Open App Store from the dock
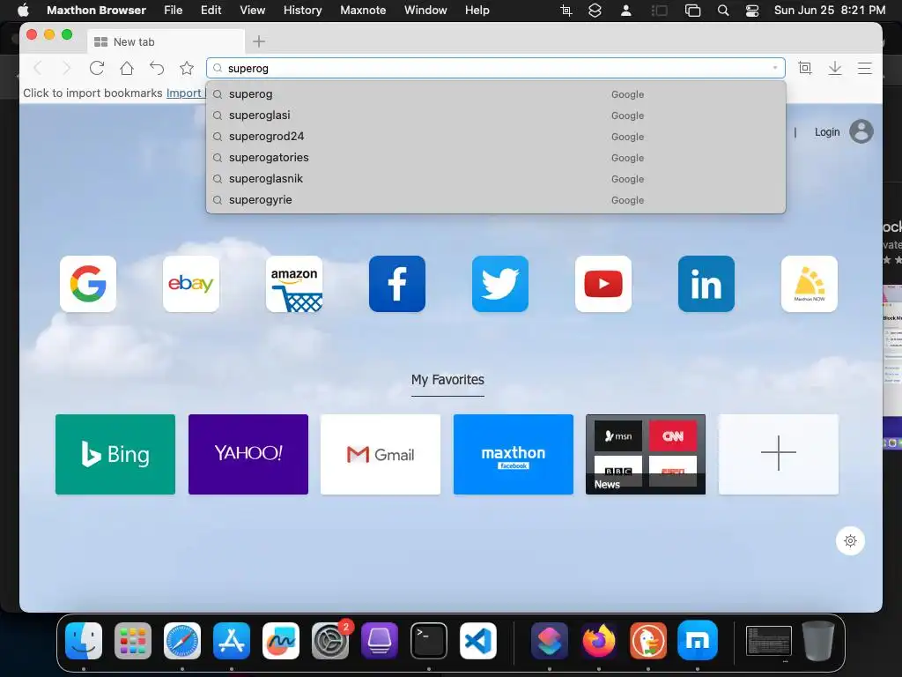The image size is (902, 677). 232,641
